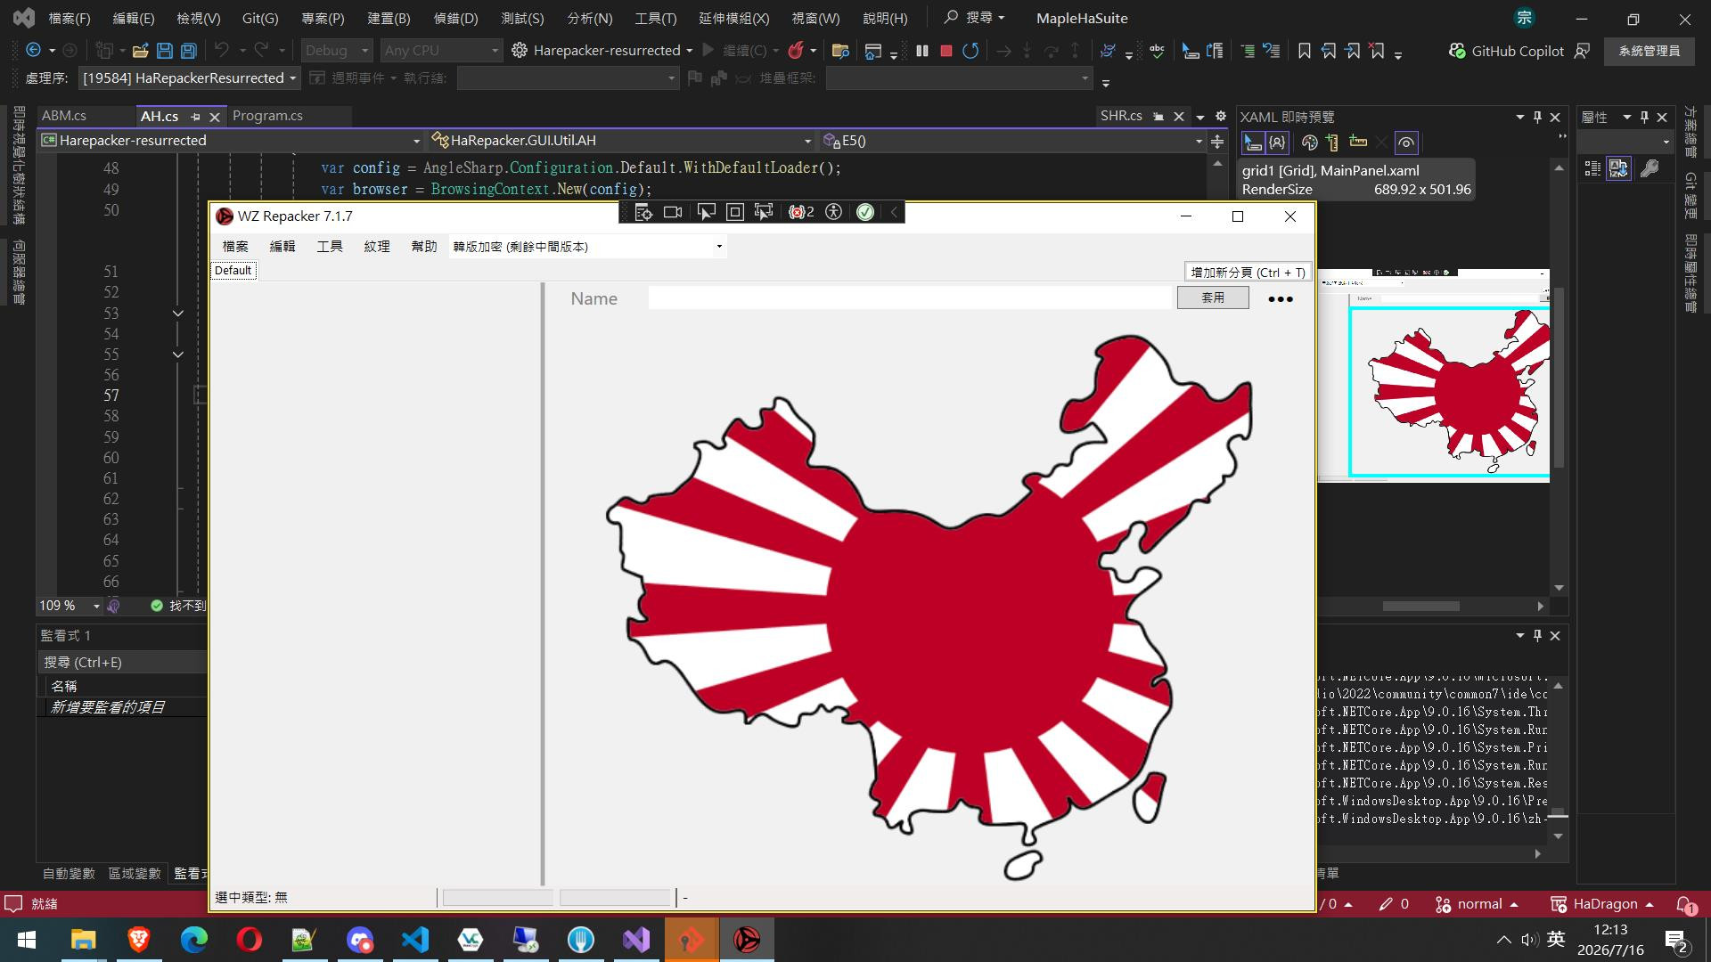Toggle pin on the AH.cs tab
The image size is (1711, 962).
pyautogui.click(x=195, y=117)
